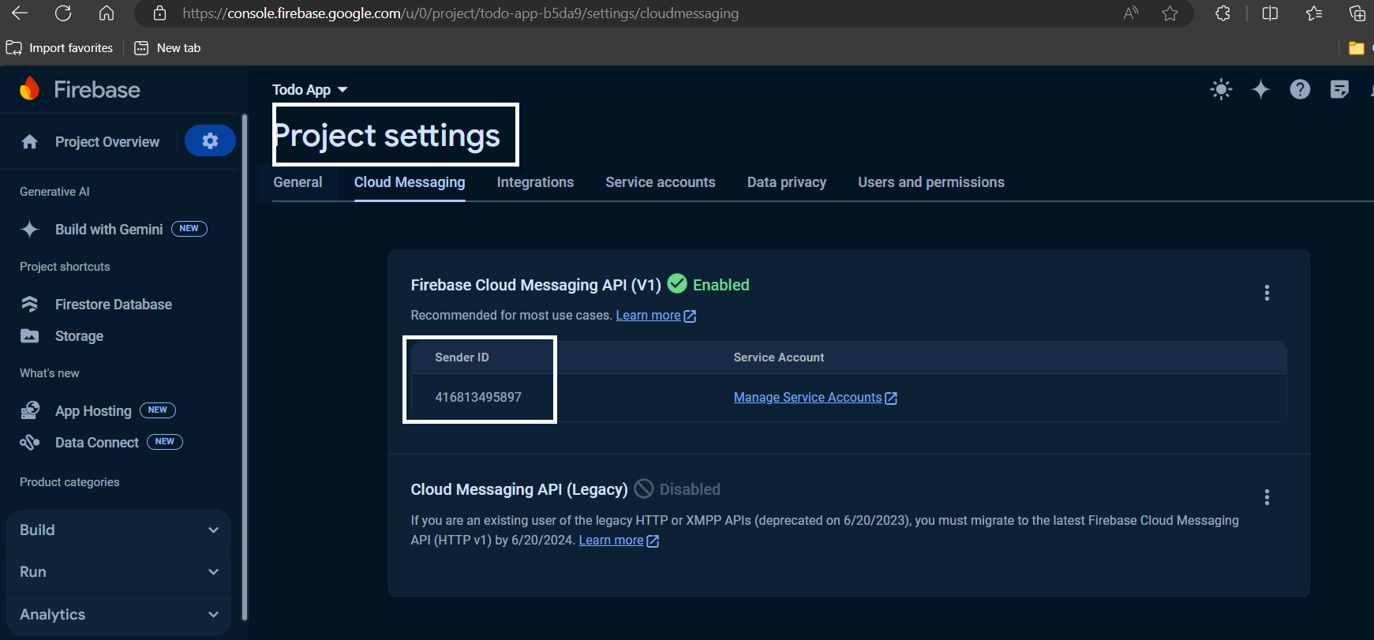The image size is (1374, 640).
Task: Switch to the Service accounts tab
Action: point(660,182)
